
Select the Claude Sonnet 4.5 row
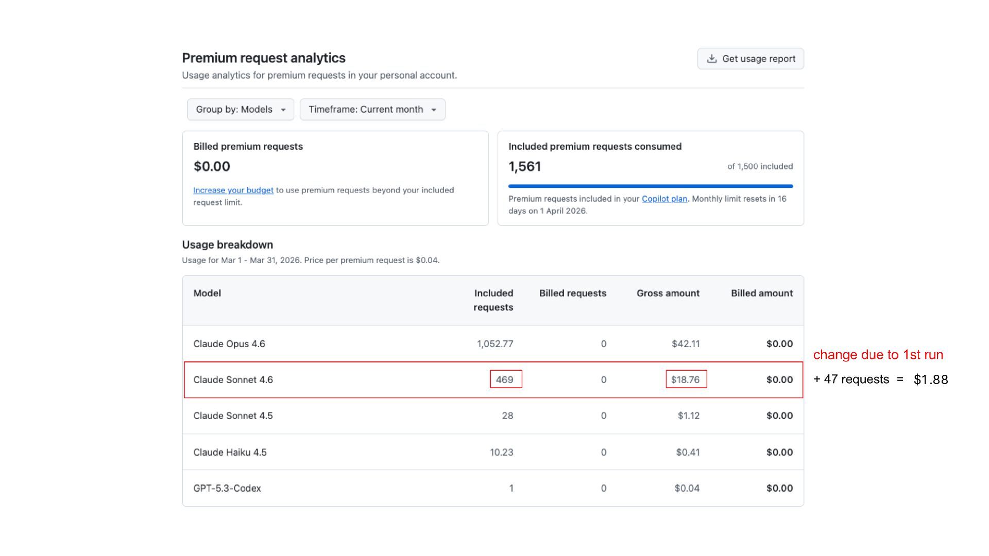[233, 416]
